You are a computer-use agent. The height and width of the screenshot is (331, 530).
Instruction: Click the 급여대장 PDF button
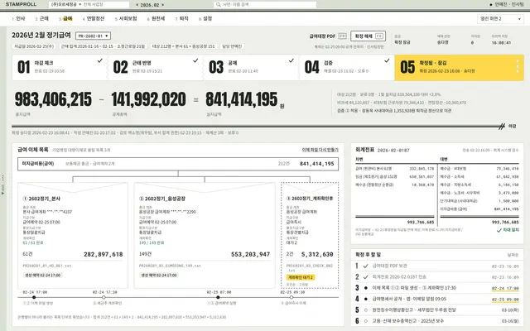tap(328, 36)
